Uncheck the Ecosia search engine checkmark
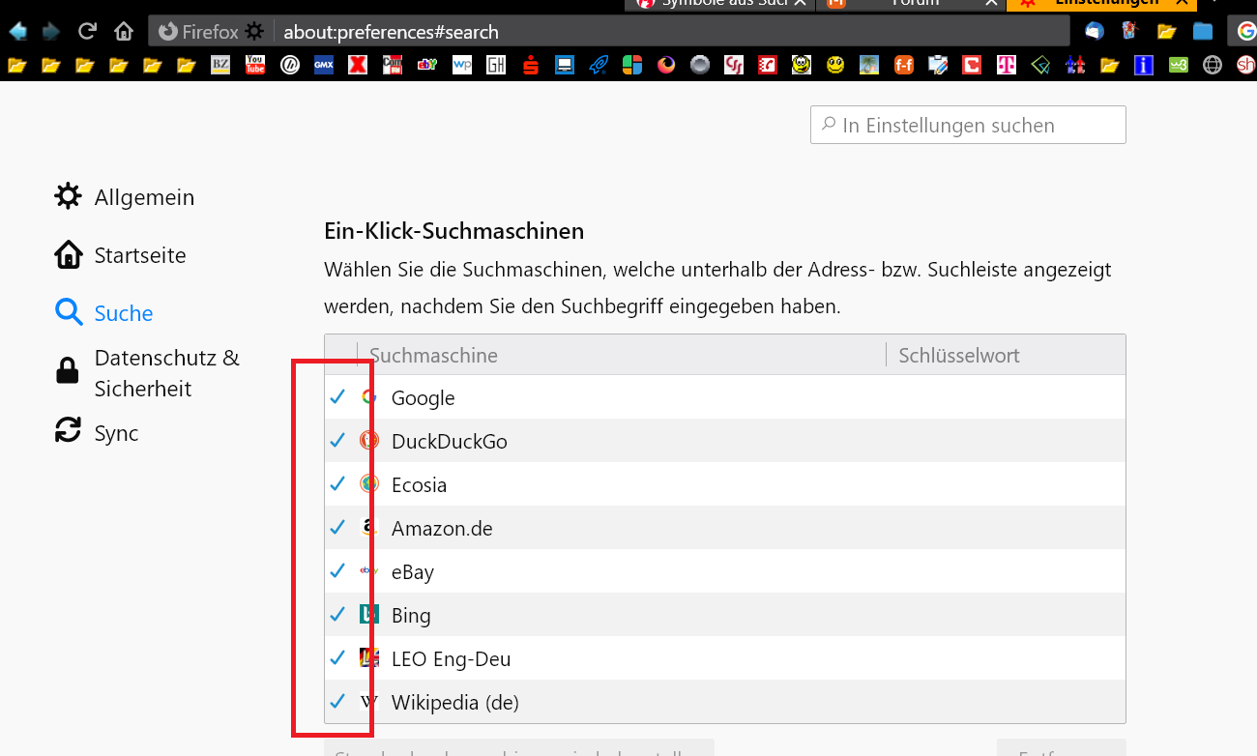The width and height of the screenshot is (1257, 756). [x=337, y=484]
